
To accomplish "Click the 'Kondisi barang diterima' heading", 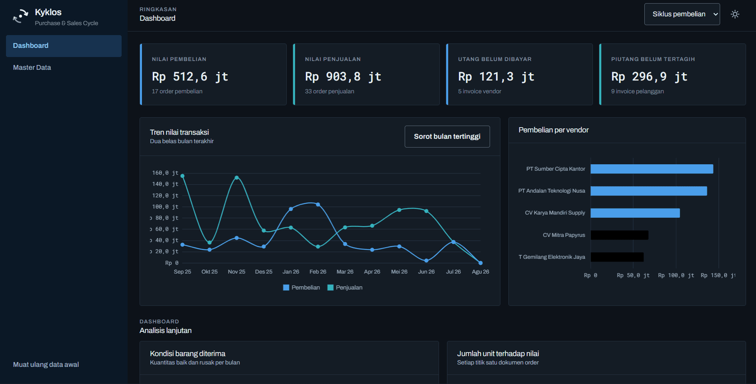I will coord(187,354).
